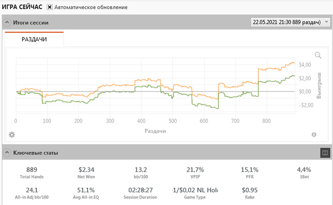Click the ИГРА СЕЙЧАС heading
Screen dimensions: 333x205
coord(22,8)
